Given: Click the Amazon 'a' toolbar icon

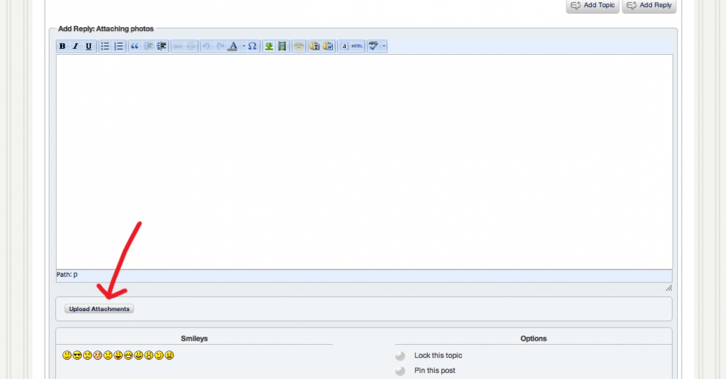Looking at the screenshot, I should (x=344, y=46).
